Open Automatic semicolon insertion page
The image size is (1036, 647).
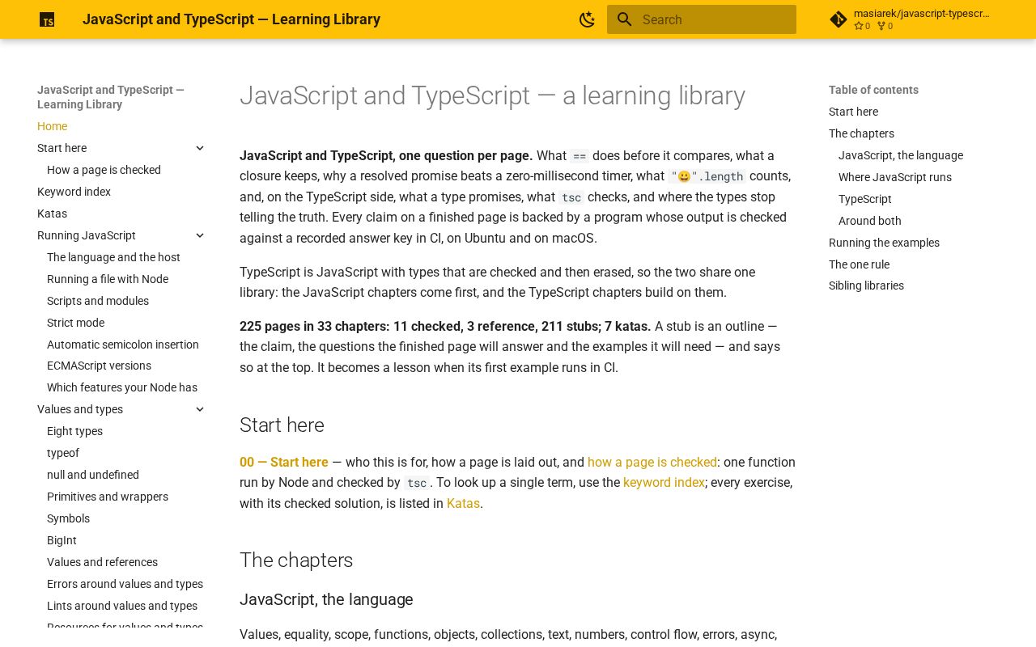[123, 345]
